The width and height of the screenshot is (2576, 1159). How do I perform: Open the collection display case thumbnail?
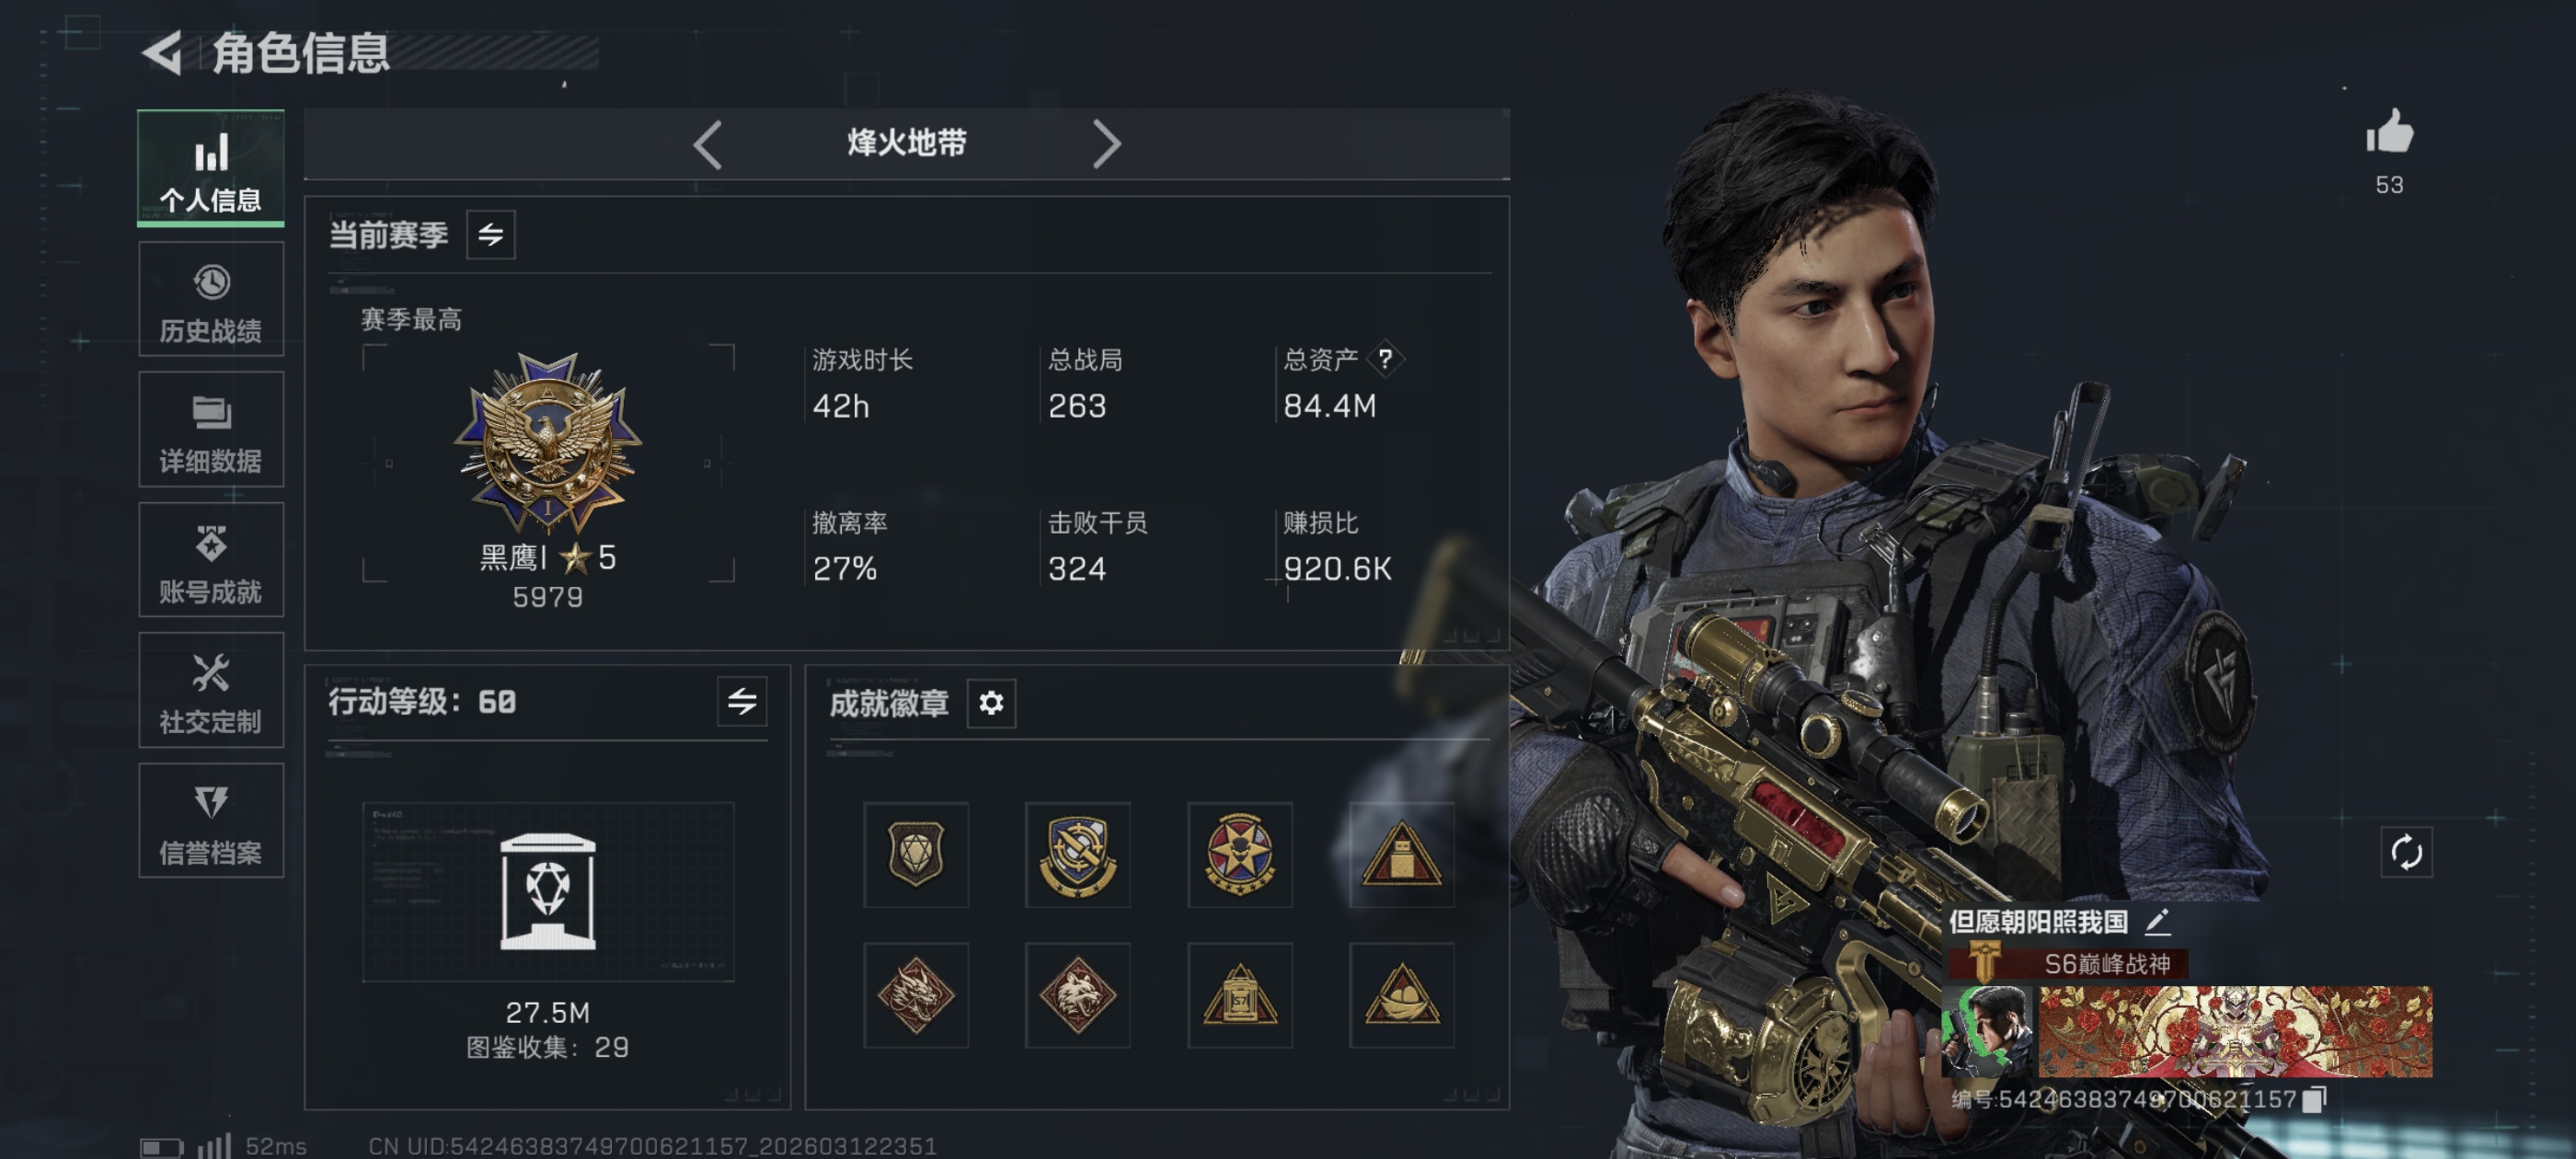click(x=547, y=891)
